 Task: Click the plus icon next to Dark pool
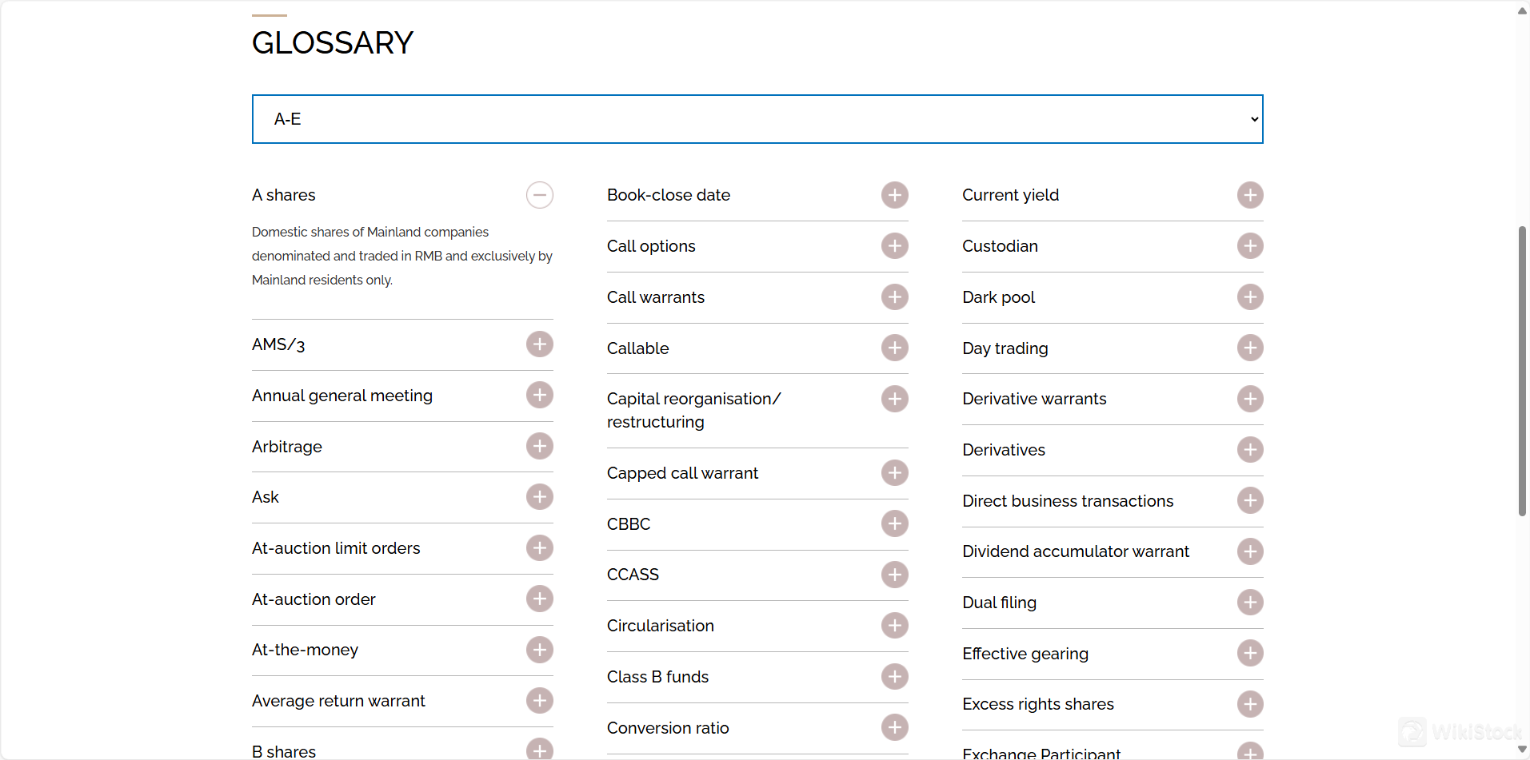1249,297
